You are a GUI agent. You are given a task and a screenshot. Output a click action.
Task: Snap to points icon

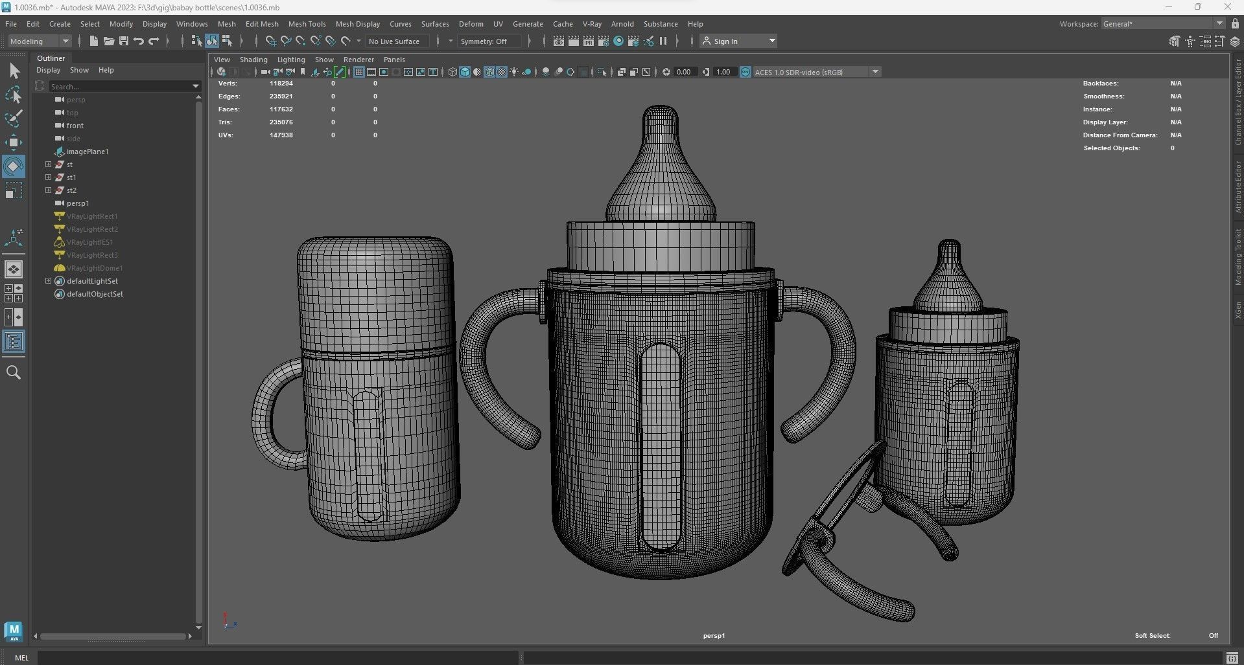pyautogui.click(x=301, y=41)
